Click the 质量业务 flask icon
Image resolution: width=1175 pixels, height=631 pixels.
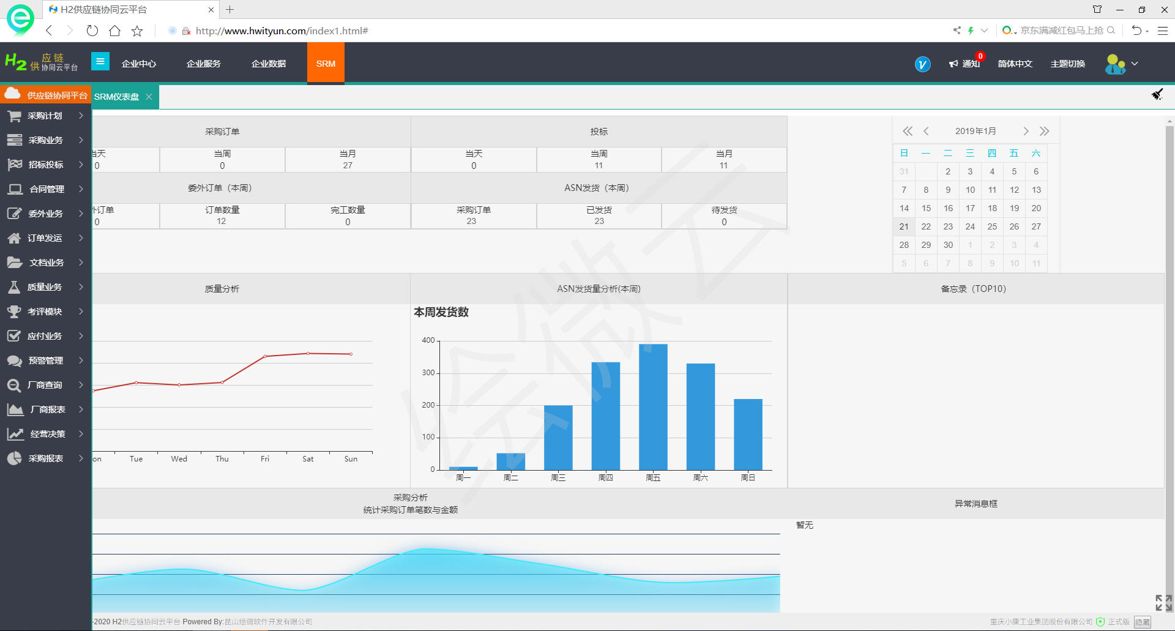[14, 287]
